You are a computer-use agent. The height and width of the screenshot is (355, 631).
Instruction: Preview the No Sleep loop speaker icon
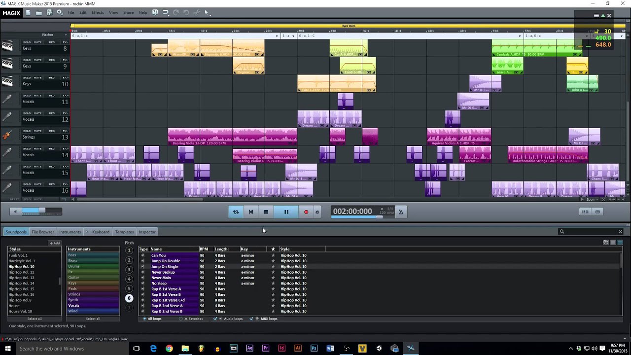(x=143, y=284)
